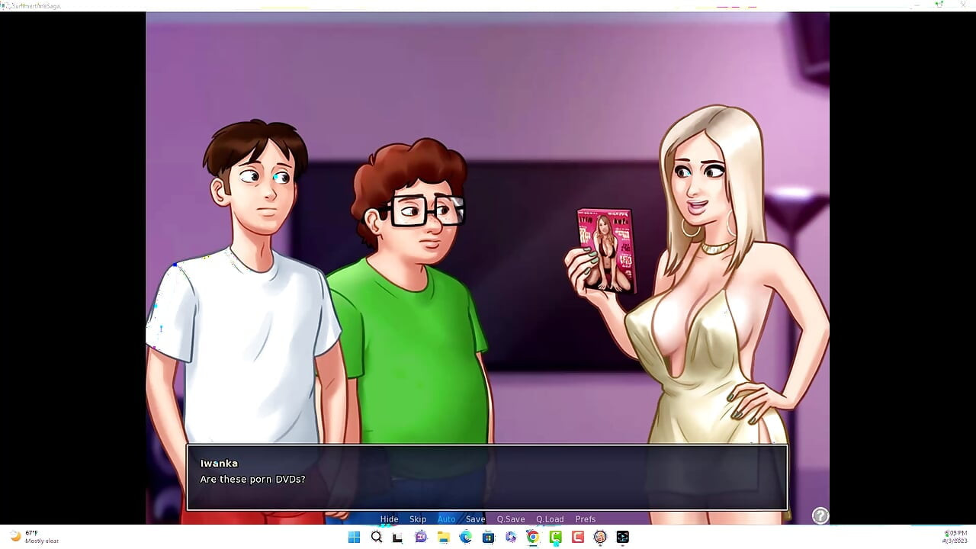The width and height of the screenshot is (976, 549).
Task: Click the 'Iwanka' speaker name
Action: coord(219,464)
